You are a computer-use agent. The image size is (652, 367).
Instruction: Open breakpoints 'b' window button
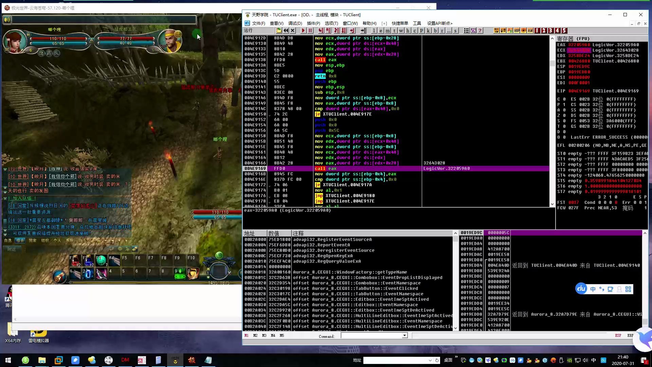(x=435, y=31)
